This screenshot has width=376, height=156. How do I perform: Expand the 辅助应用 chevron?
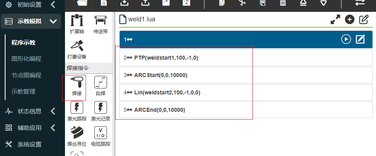53,128
